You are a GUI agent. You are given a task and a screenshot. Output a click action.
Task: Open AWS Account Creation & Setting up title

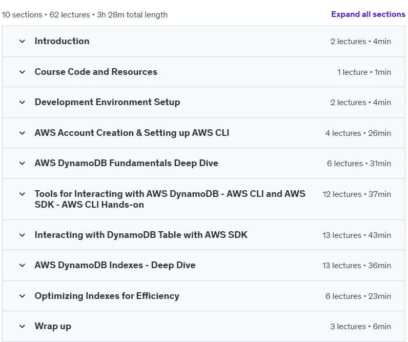132,133
